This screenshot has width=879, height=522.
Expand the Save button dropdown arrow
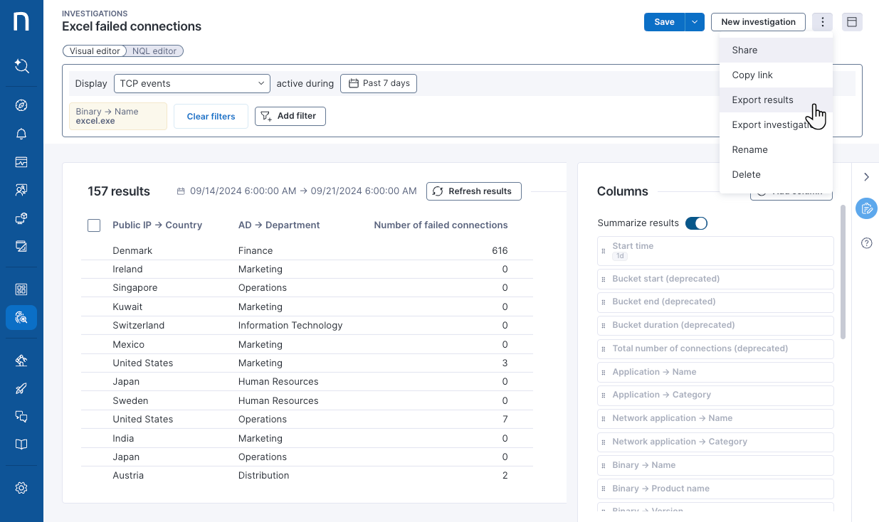tap(695, 22)
